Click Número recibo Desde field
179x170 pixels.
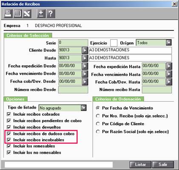[x=73, y=90]
